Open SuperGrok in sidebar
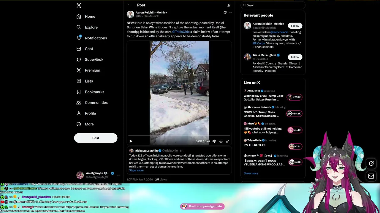This screenshot has height=213, width=380. tap(90, 59)
